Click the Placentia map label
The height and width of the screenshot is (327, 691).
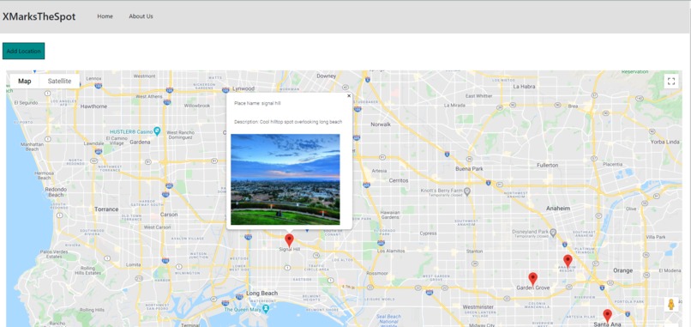click(x=613, y=164)
